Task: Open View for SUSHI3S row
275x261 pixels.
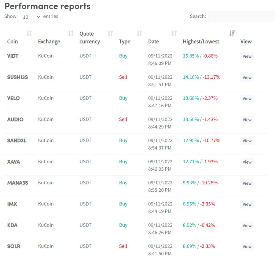Action: click(x=247, y=78)
